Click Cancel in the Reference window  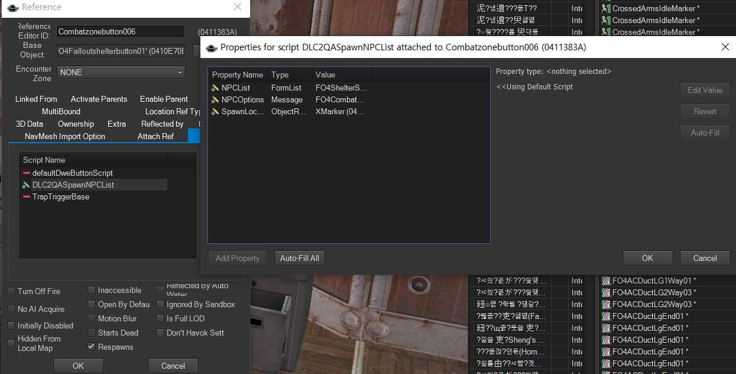point(173,366)
